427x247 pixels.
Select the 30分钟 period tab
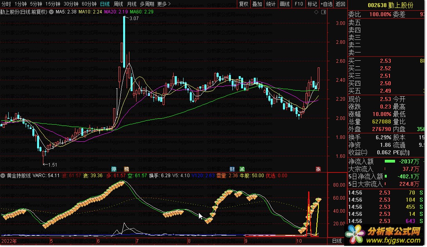tap(71, 4)
